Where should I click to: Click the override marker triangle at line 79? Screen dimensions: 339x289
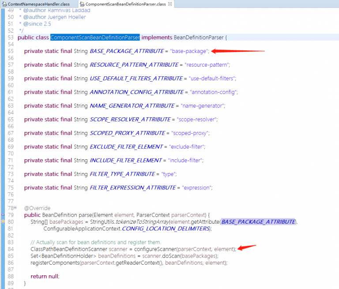click(x=3, y=215)
